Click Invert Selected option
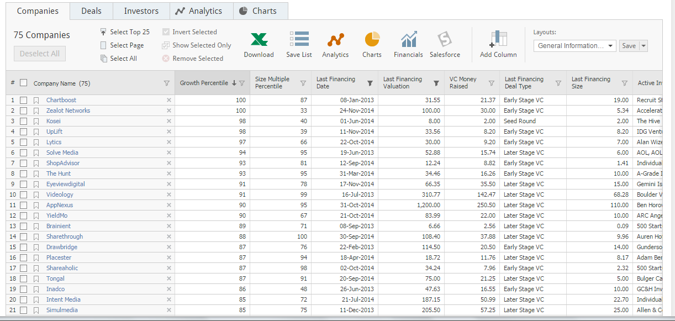The width and height of the screenshot is (675, 321). pos(189,32)
